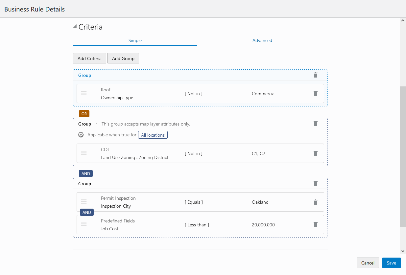Delete the first Group using its trash icon

[x=316, y=75]
